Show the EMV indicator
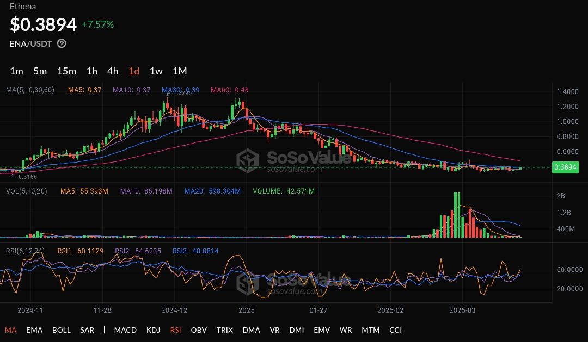588x342 pixels. pos(322,330)
